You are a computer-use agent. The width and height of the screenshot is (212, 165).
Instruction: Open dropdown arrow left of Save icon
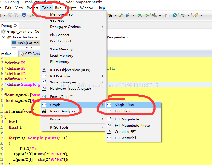pos(4,15)
